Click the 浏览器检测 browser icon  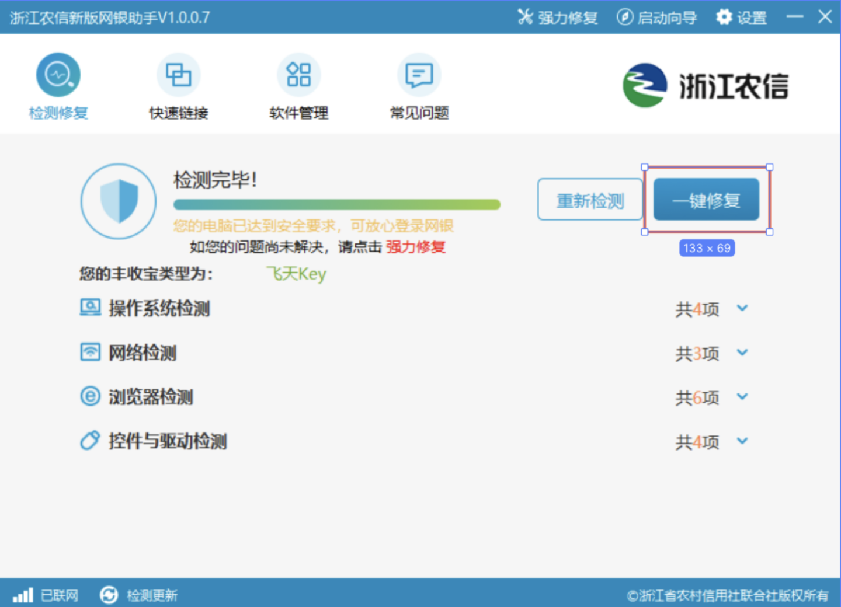[90, 396]
